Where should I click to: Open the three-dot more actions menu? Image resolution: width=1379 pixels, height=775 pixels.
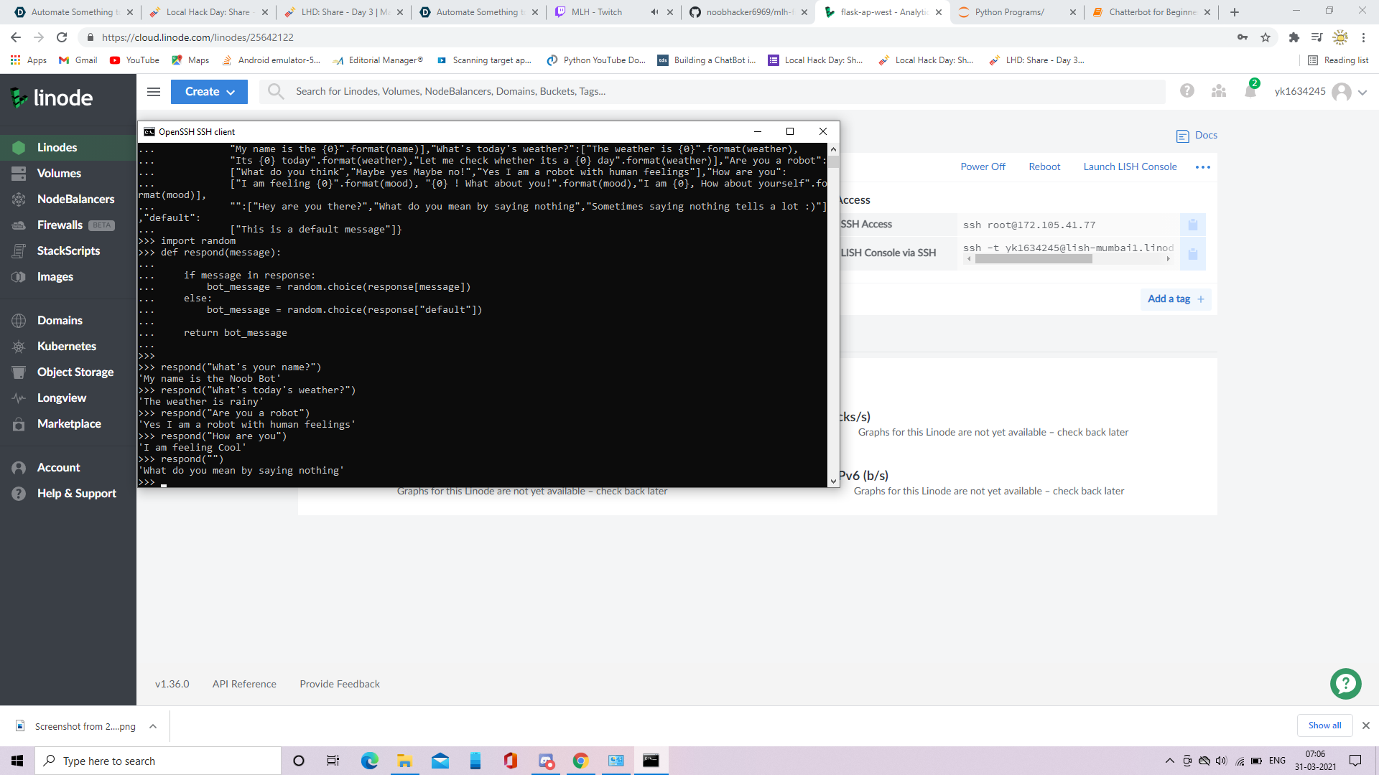click(1202, 167)
